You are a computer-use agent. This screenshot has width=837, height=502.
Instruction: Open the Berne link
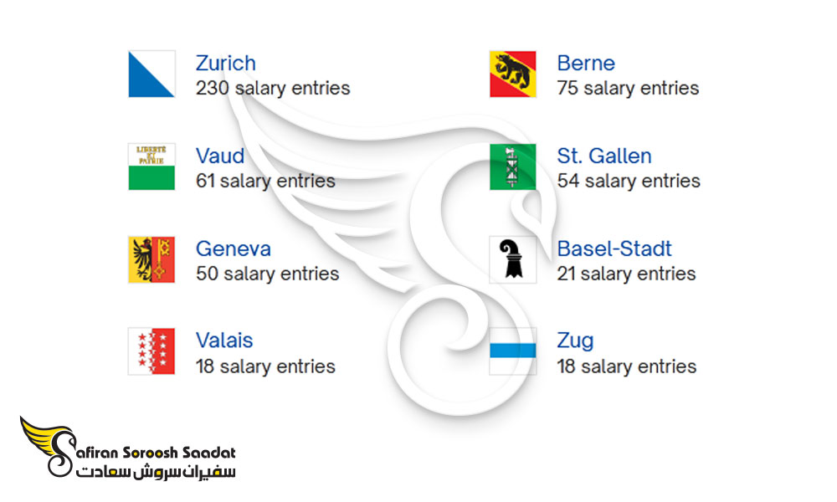(586, 63)
